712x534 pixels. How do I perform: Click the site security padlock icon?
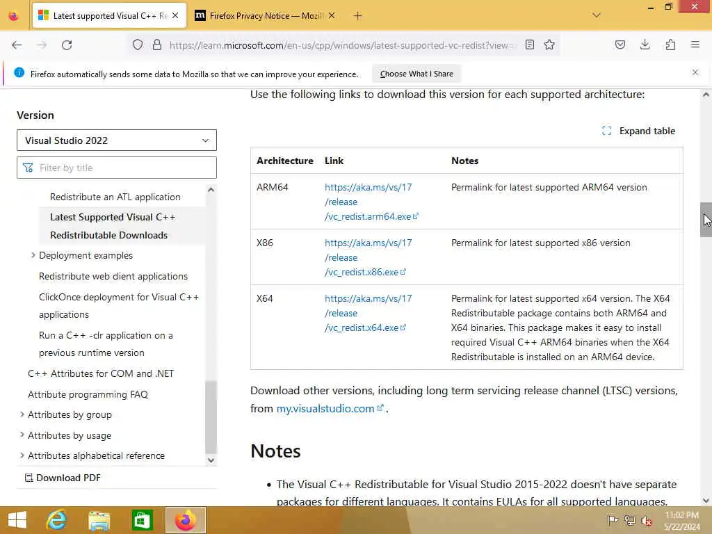(157, 44)
